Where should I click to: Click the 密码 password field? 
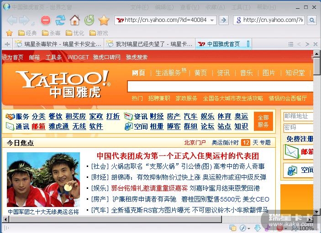pyautogui.click(x=298, y=128)
